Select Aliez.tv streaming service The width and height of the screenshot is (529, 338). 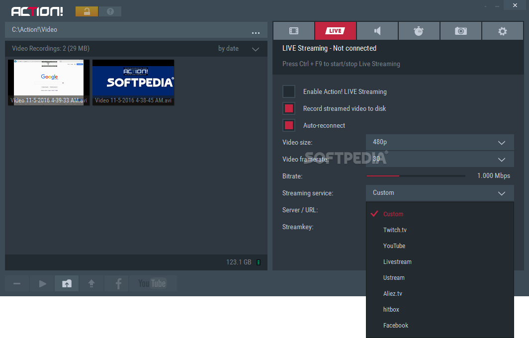point(440,293)
